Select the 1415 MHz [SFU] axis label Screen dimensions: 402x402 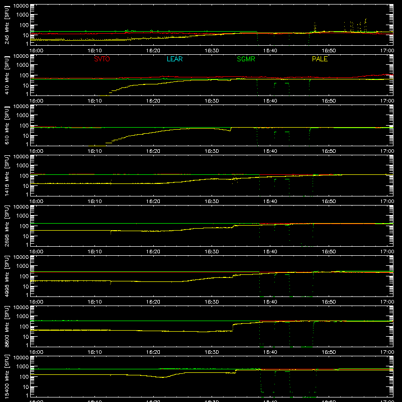point(7,175)
